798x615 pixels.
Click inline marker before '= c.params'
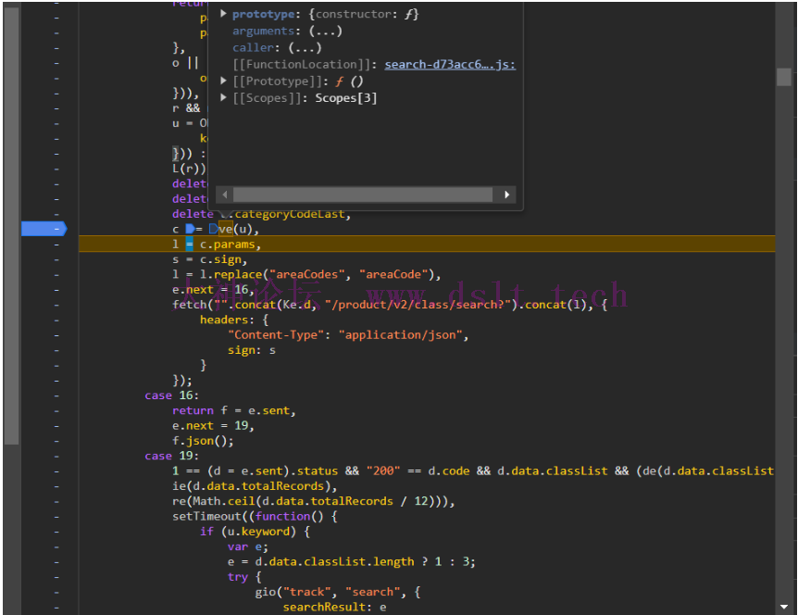tap(190, 245)
